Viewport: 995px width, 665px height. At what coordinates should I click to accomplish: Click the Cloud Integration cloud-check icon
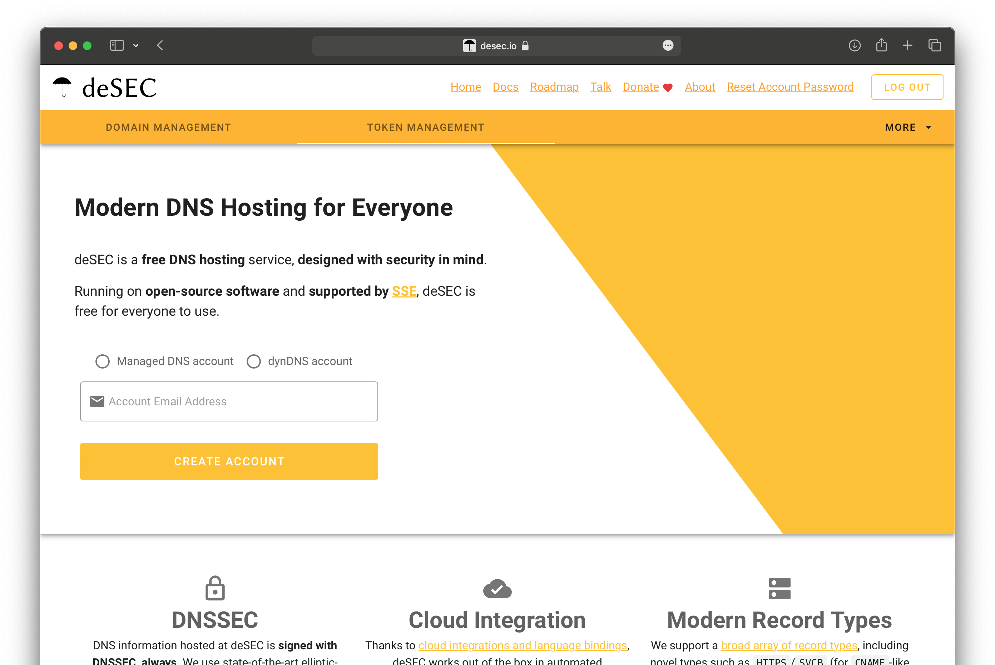497,589
